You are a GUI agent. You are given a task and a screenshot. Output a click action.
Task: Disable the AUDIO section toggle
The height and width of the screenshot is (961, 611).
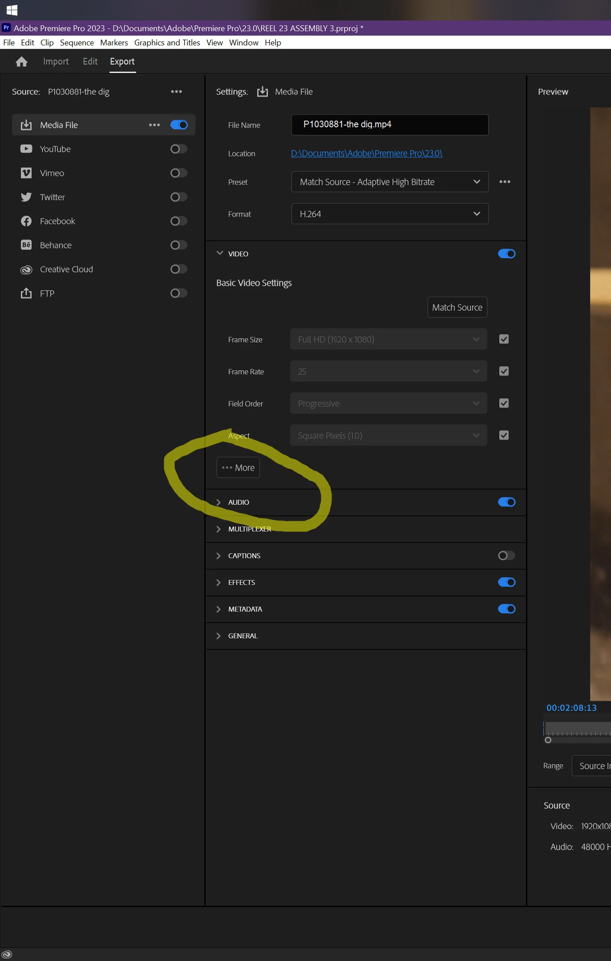click(506, 502)
